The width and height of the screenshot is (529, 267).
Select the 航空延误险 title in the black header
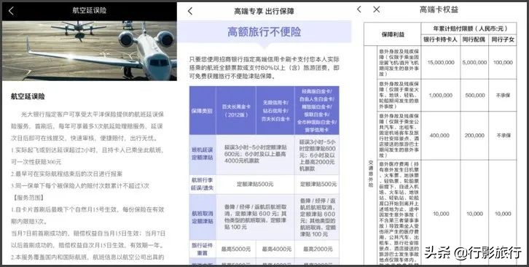pyautogui.click(x=90, y=10)
